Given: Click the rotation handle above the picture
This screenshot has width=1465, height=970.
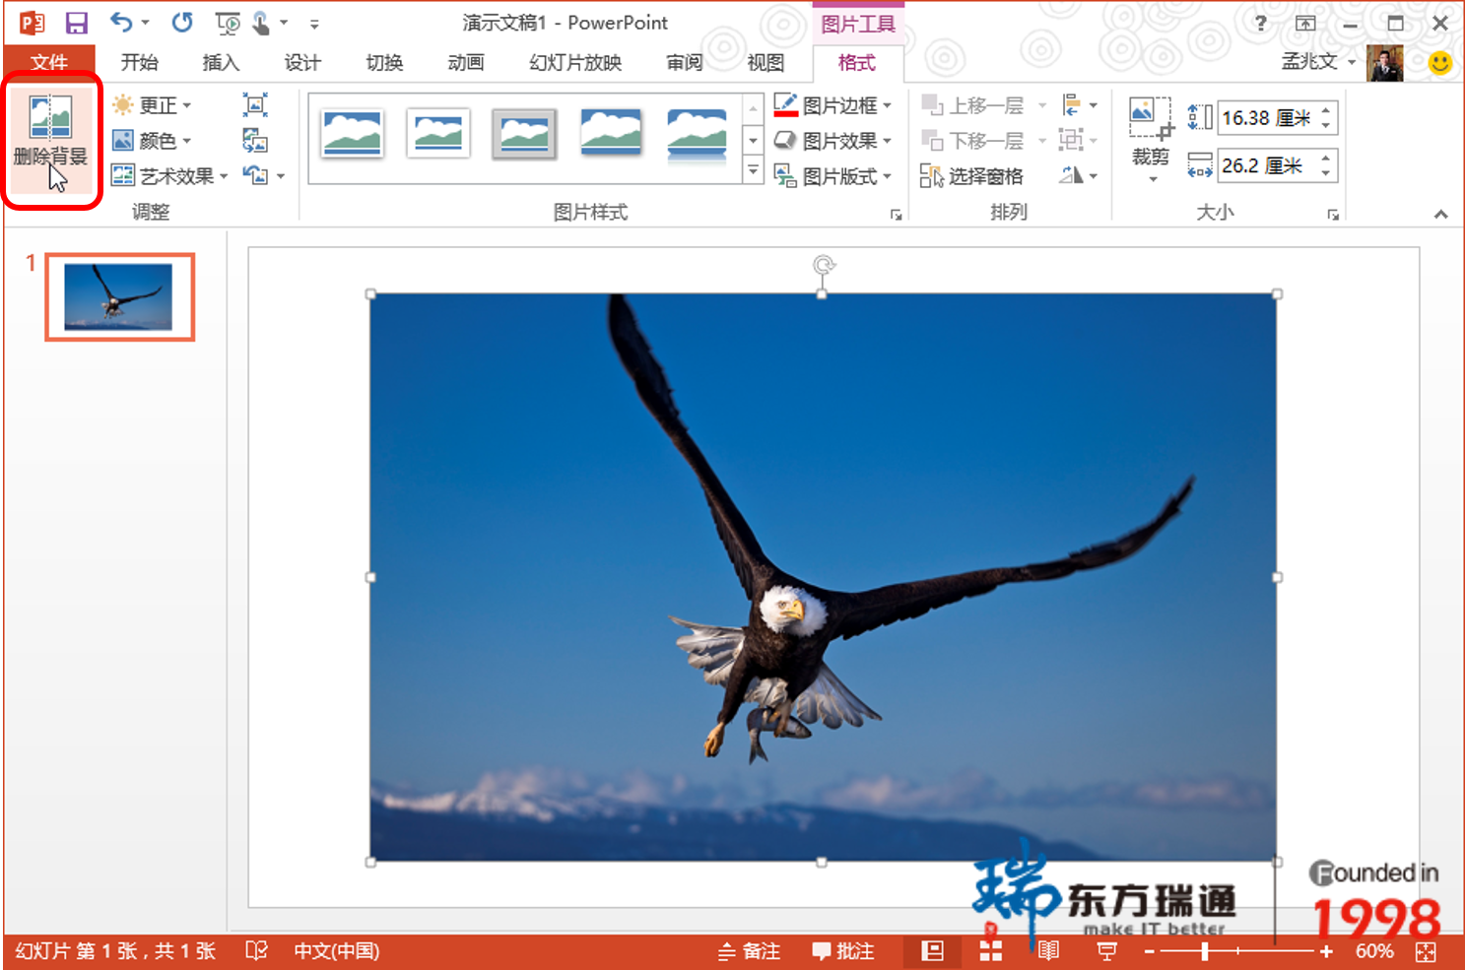Looking at the screenshot, I should click(x=824, y=264).
